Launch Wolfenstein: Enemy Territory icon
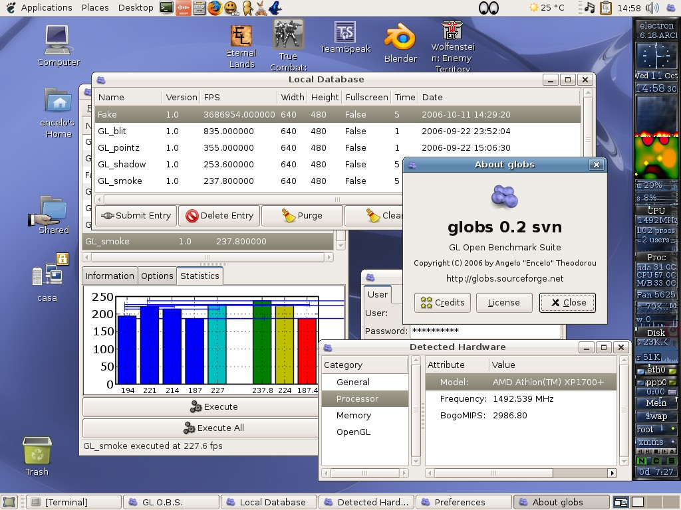This screenshot has width=681, height=510. click(452, 46)
